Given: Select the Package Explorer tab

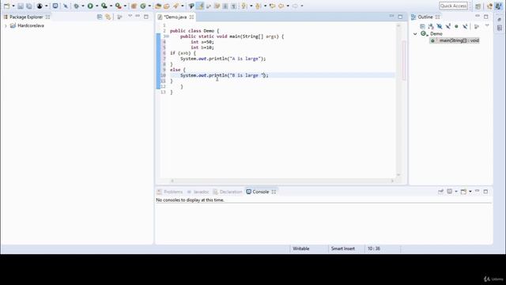Looking at the screenshot, I should tap(26, 17).
